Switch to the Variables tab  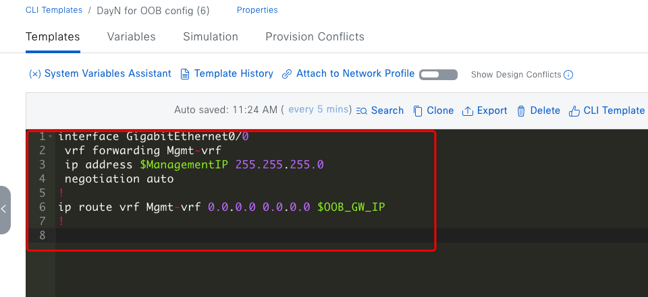(132, 37)
